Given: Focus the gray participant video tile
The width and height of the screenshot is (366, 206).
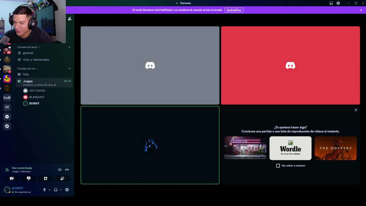Looking at the screenshot, I should pos(150,66).
